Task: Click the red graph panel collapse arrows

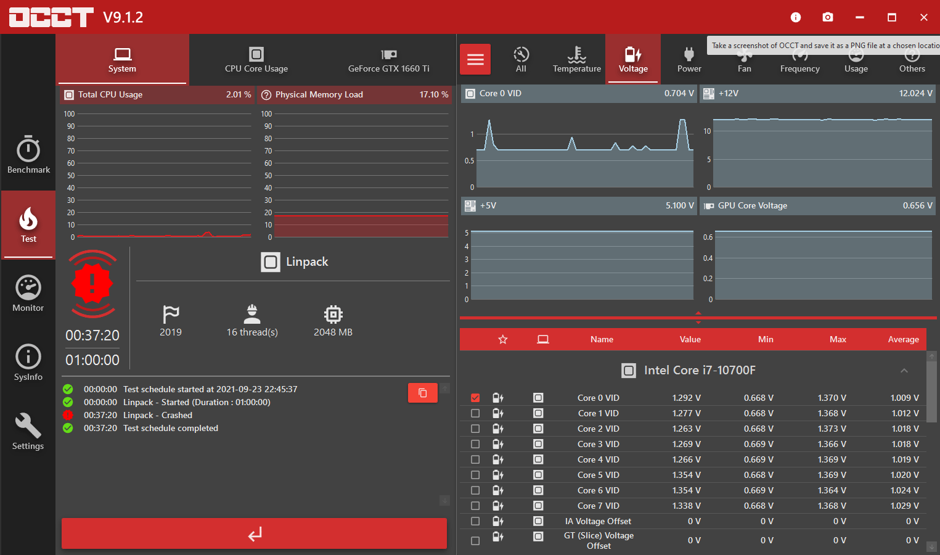Action: pyautogui.click(x=698, y=318)
